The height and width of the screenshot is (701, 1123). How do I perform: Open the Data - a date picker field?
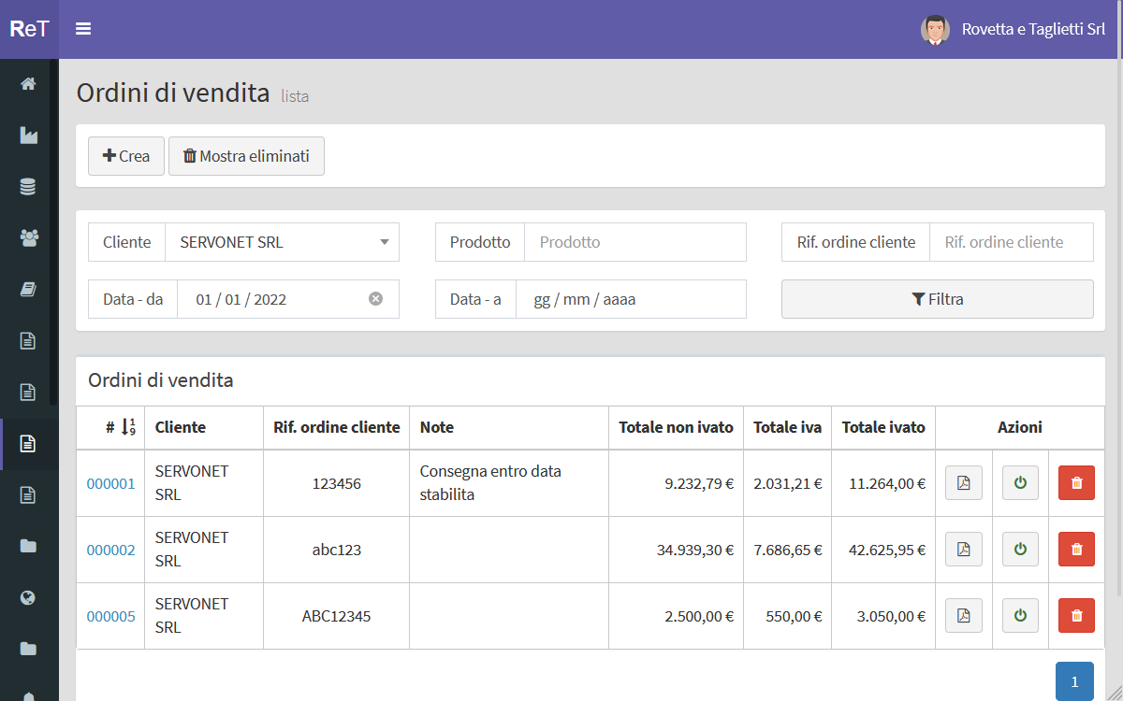click(x=630, y=300)
